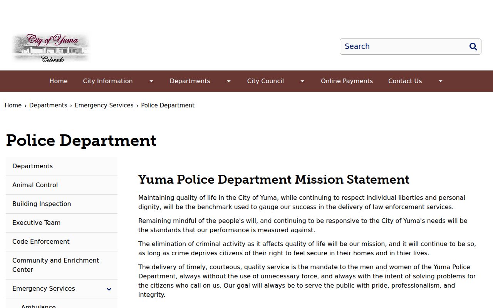
Task: Open City Council in the navigation bar
Action: 265,81
